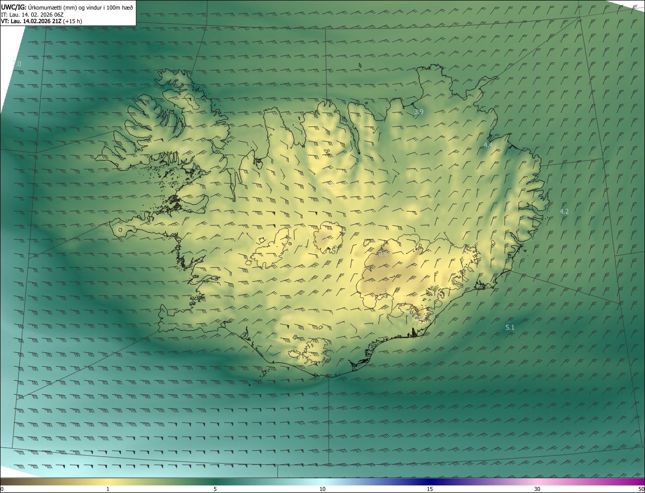Click the IT: Lau. 14. 02. 2026 06Z line
This screenshot has width=645, height=493.
click(x=33, y=14)
